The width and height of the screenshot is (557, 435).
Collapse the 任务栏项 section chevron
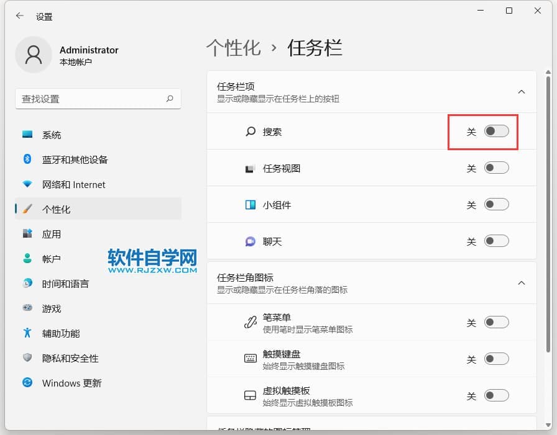tap(522, 92)
